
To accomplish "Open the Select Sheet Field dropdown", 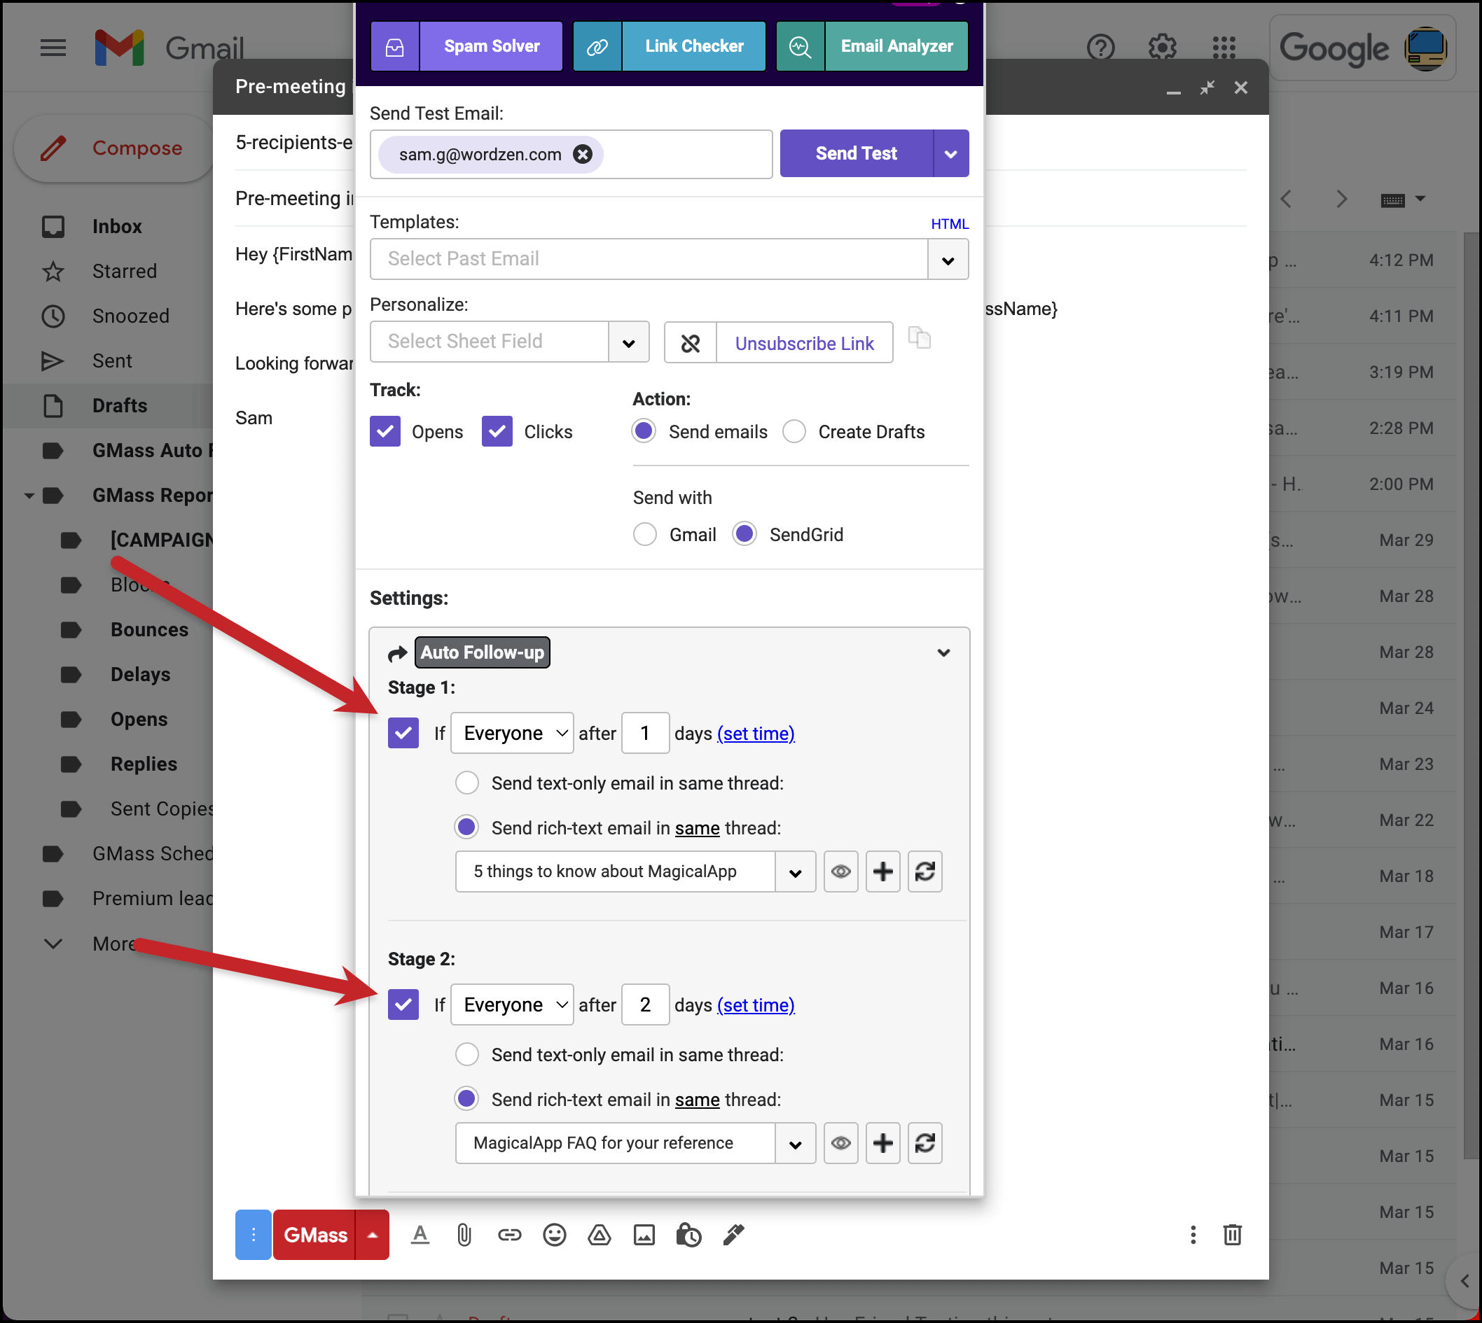I will click(628, 342).
